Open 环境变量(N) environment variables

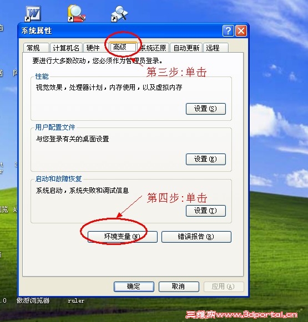click(x=123, y=237)
